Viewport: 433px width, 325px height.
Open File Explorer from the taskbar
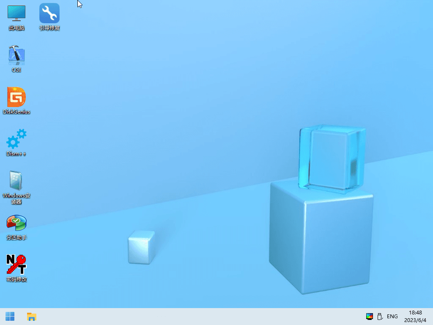[x=31, y=316]
